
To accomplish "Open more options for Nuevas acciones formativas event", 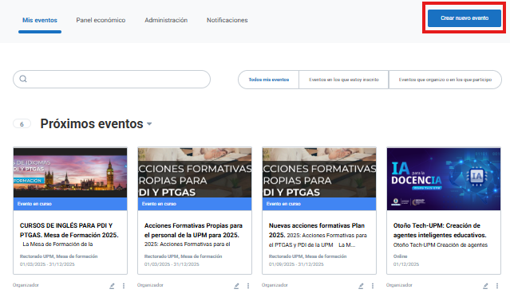I will (x=373, y=286).
